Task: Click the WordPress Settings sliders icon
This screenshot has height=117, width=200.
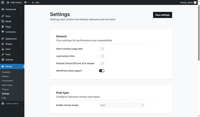Action: tap(3, 60)
